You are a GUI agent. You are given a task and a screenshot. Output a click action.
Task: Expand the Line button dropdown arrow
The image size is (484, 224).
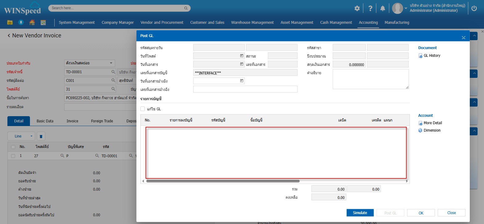(x=31, y=136)
